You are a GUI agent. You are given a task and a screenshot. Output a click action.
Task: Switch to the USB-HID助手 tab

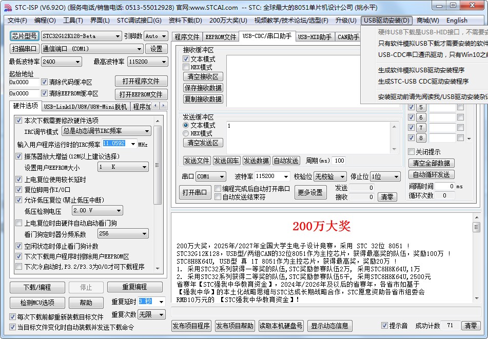(315, 37)
